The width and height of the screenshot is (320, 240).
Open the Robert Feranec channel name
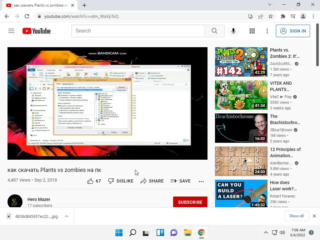point(282,196)
